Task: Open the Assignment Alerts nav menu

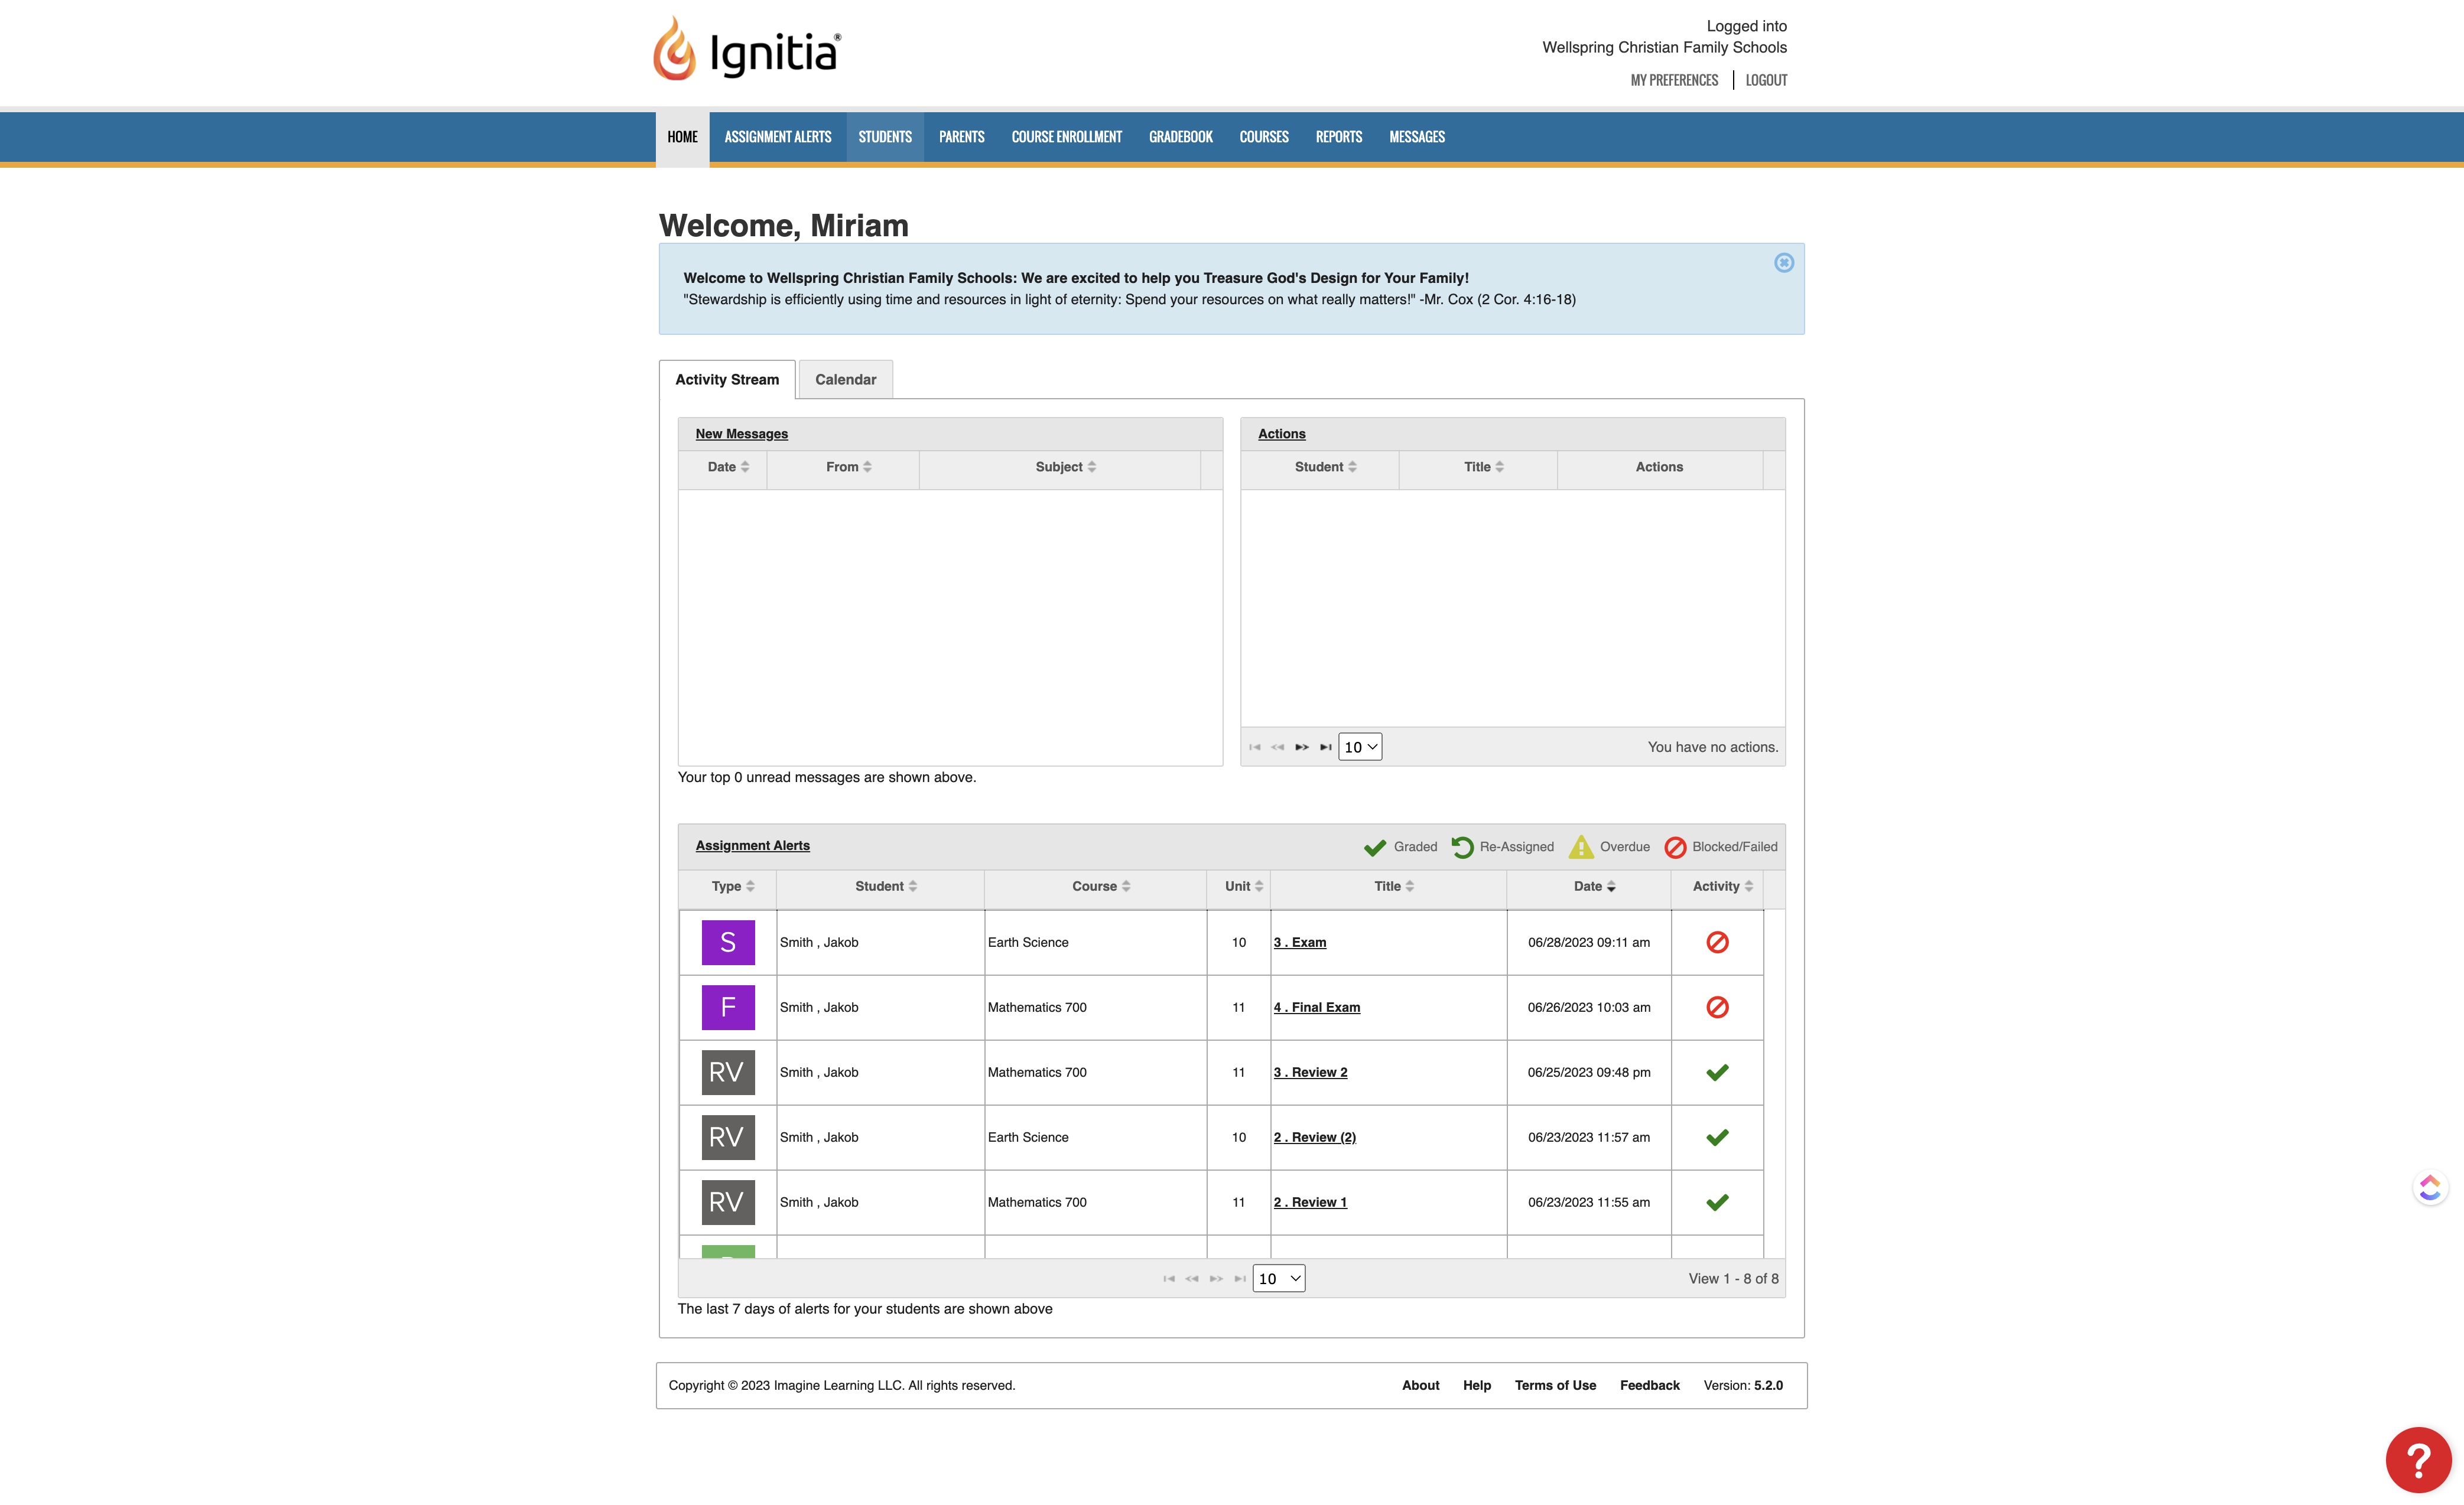Action: (x=777, y=137)
